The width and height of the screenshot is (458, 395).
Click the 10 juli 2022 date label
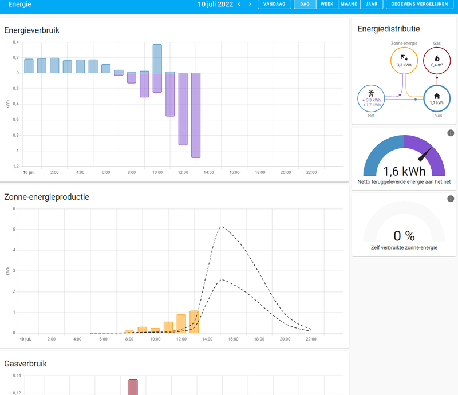[x=215, y=4]
